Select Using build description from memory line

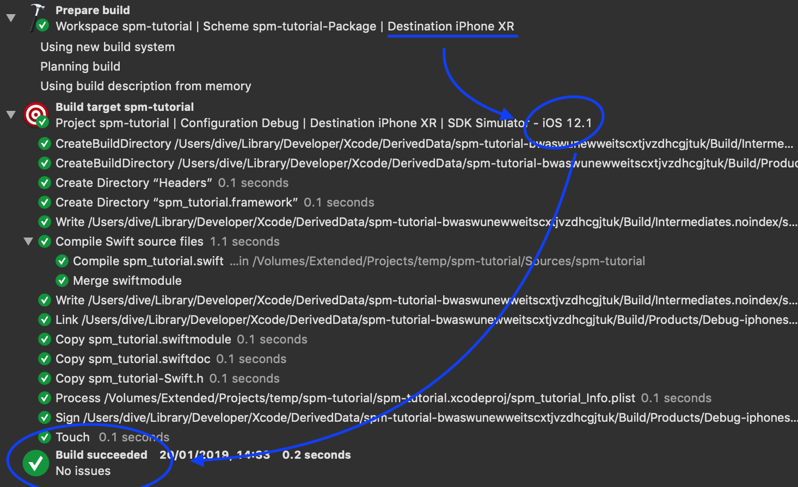click(x=146, y=86)
